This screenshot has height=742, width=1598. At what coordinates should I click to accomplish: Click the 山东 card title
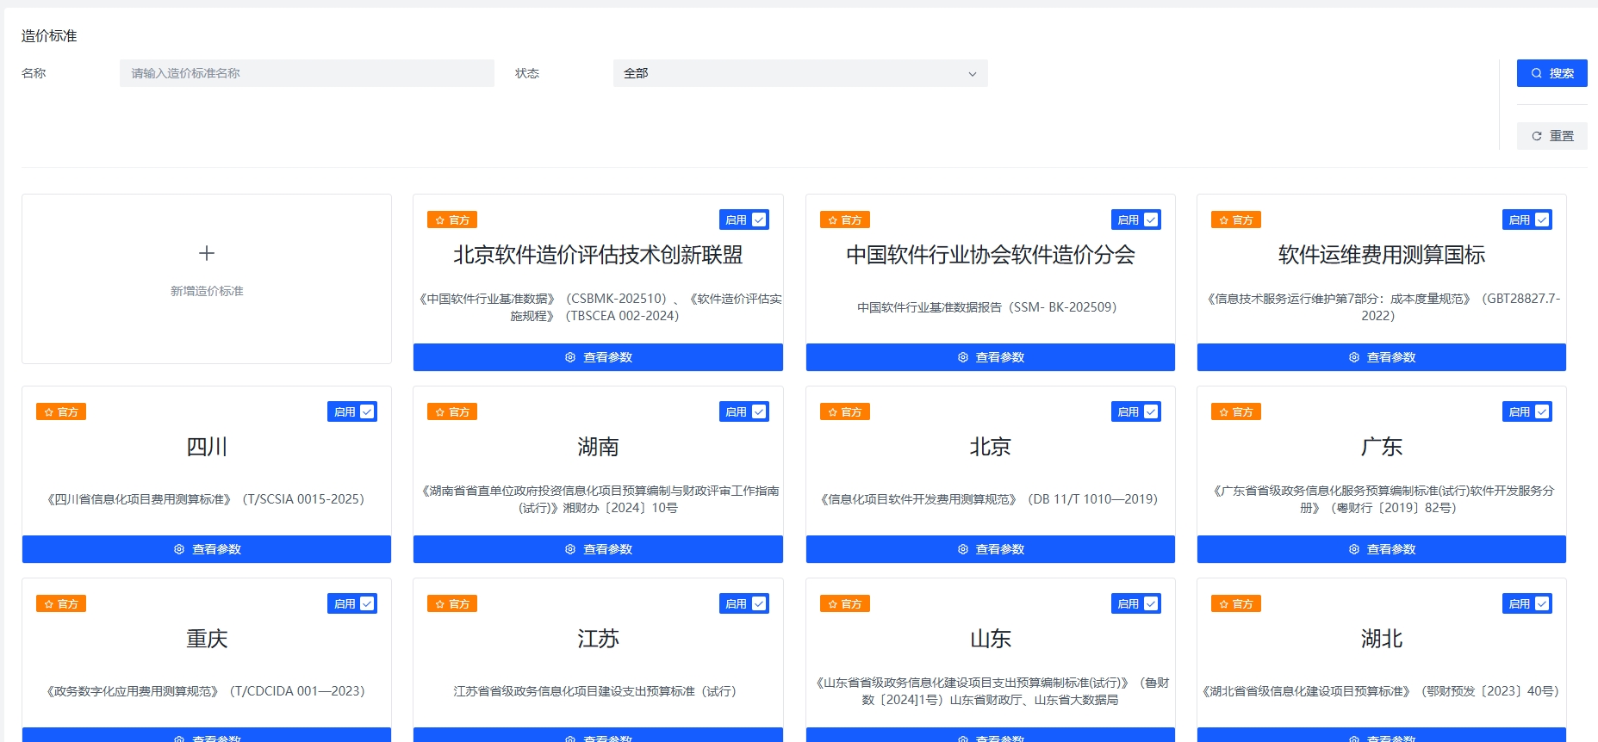991,639
